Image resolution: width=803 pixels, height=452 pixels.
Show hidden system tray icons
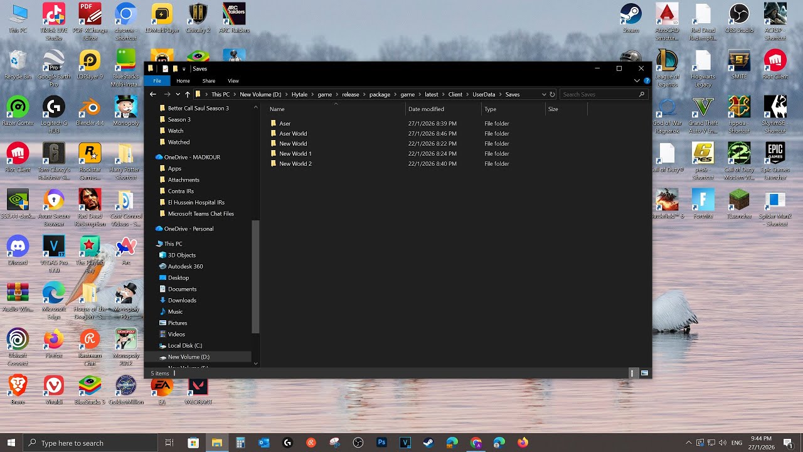pyautogui.click(x=689, y=443)
